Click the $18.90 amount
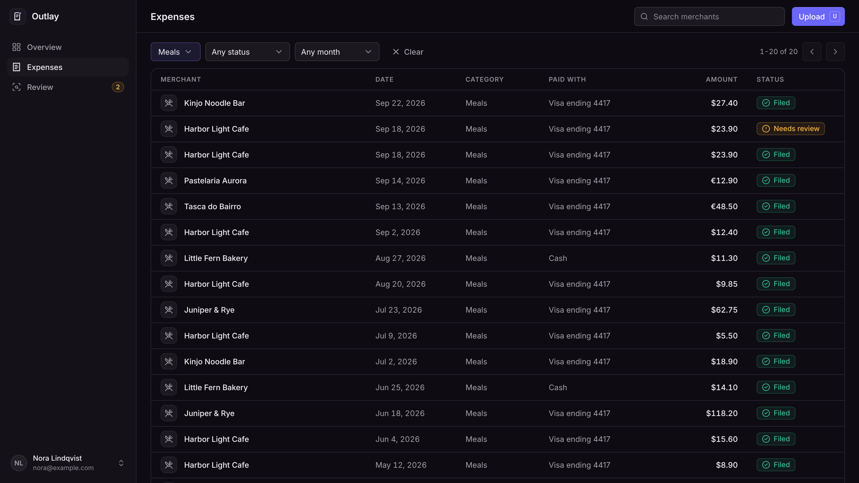Screen dimensions: 859x483 pyautogui.click(x=724, y=361)
